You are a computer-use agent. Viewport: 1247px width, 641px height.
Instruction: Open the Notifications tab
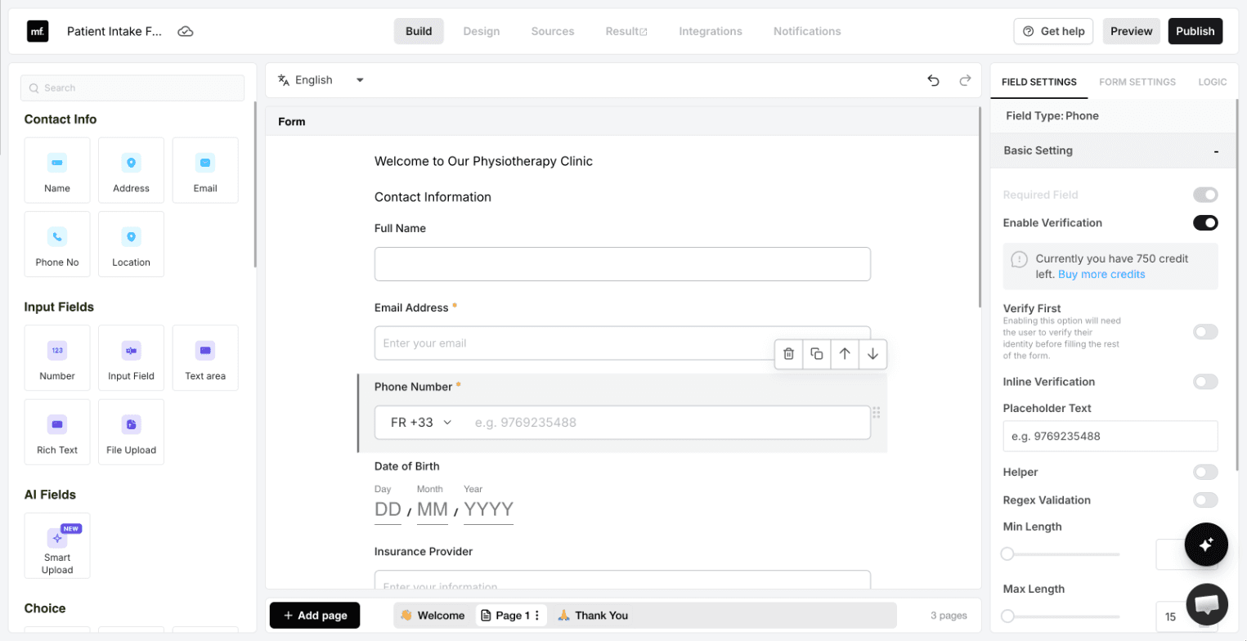point(807,31)
